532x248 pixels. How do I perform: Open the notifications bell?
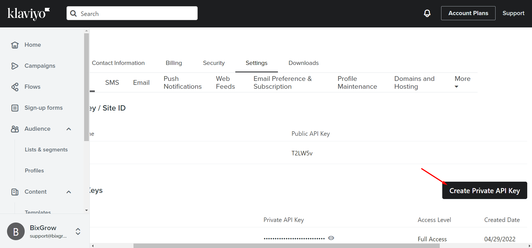pyautogui.click(x=427, y=13)
